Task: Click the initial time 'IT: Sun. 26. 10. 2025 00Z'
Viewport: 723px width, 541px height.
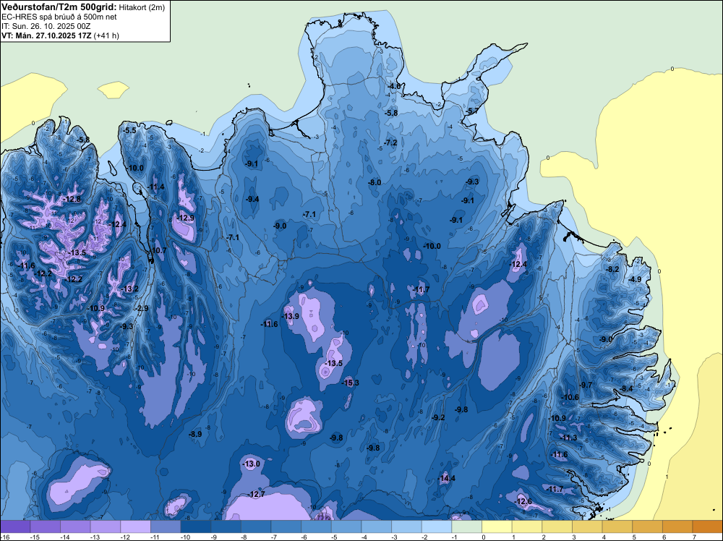Action: (x=46, y=26)
